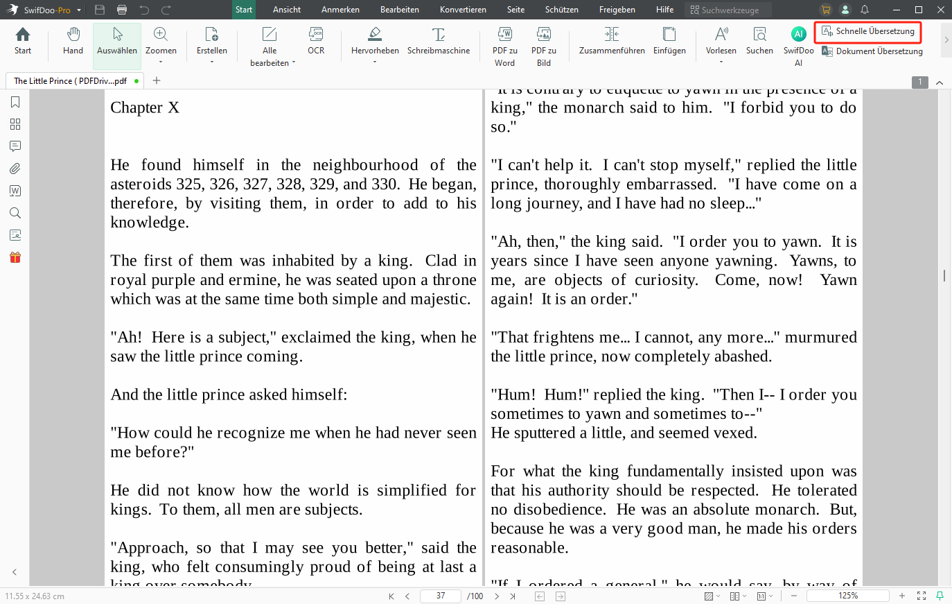Open the form fields sidebar panel

click(x=15, y=235)
